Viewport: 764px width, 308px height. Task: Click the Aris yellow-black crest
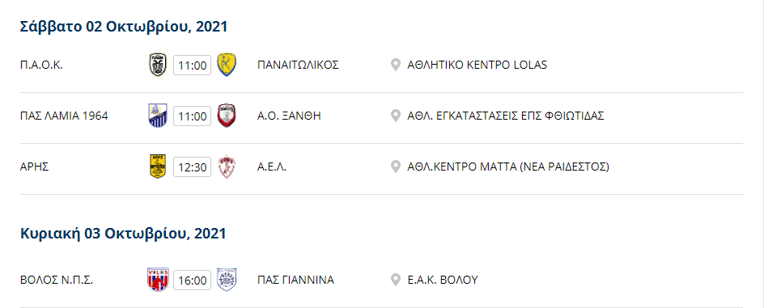(158, 167)
